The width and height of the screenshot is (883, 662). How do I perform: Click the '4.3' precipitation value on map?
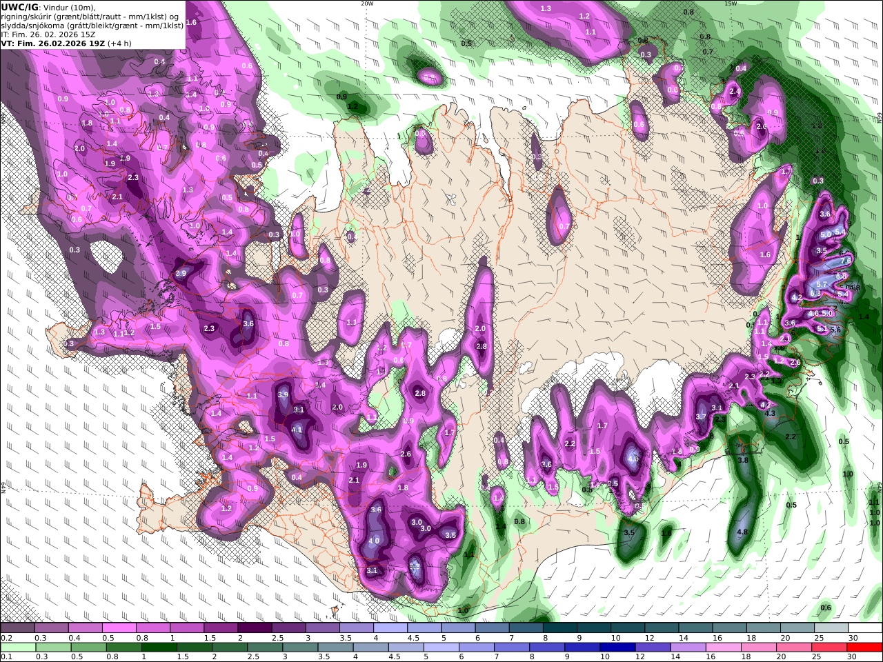pyautogui.click(x=771, y=413)
